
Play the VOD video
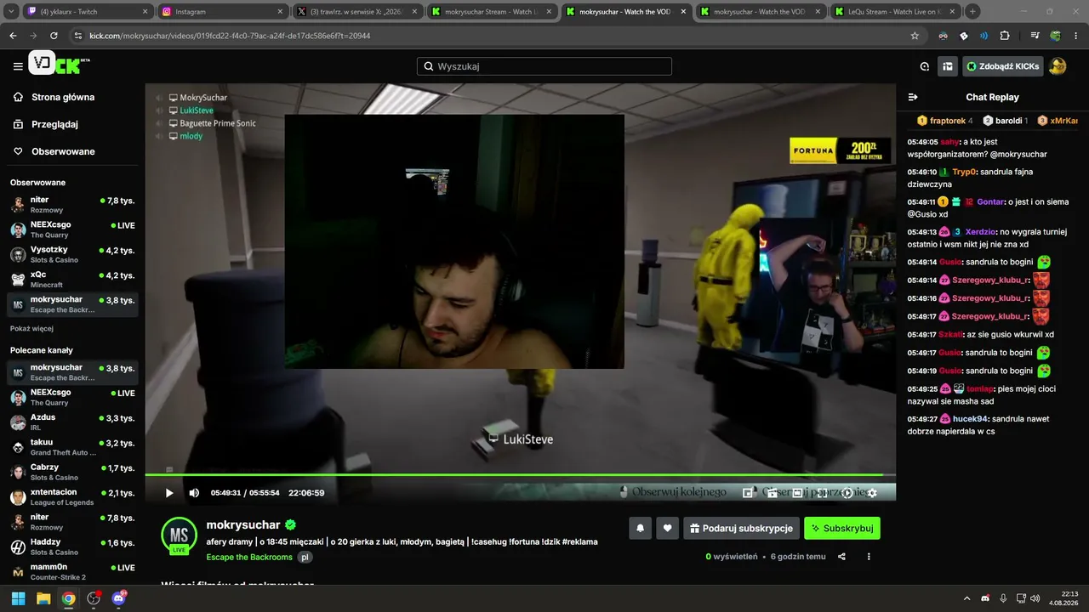(169, 493)
